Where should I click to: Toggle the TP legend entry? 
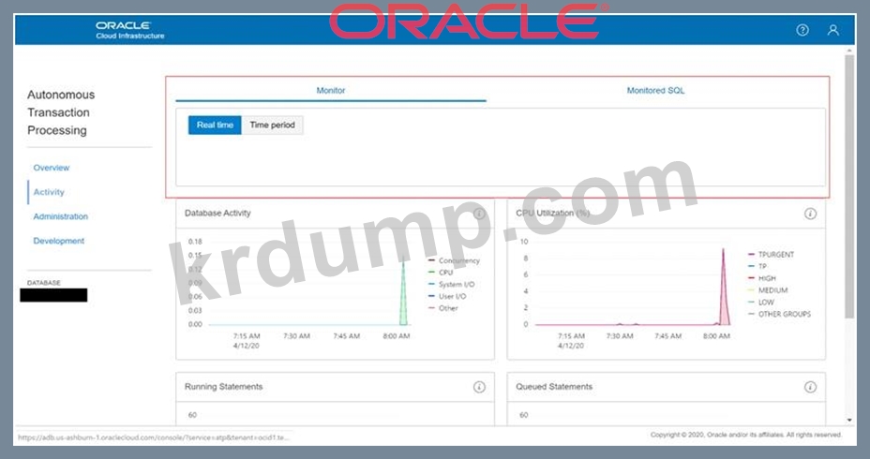pos(757,266)
